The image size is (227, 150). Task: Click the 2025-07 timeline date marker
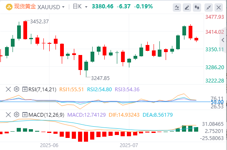129,145
